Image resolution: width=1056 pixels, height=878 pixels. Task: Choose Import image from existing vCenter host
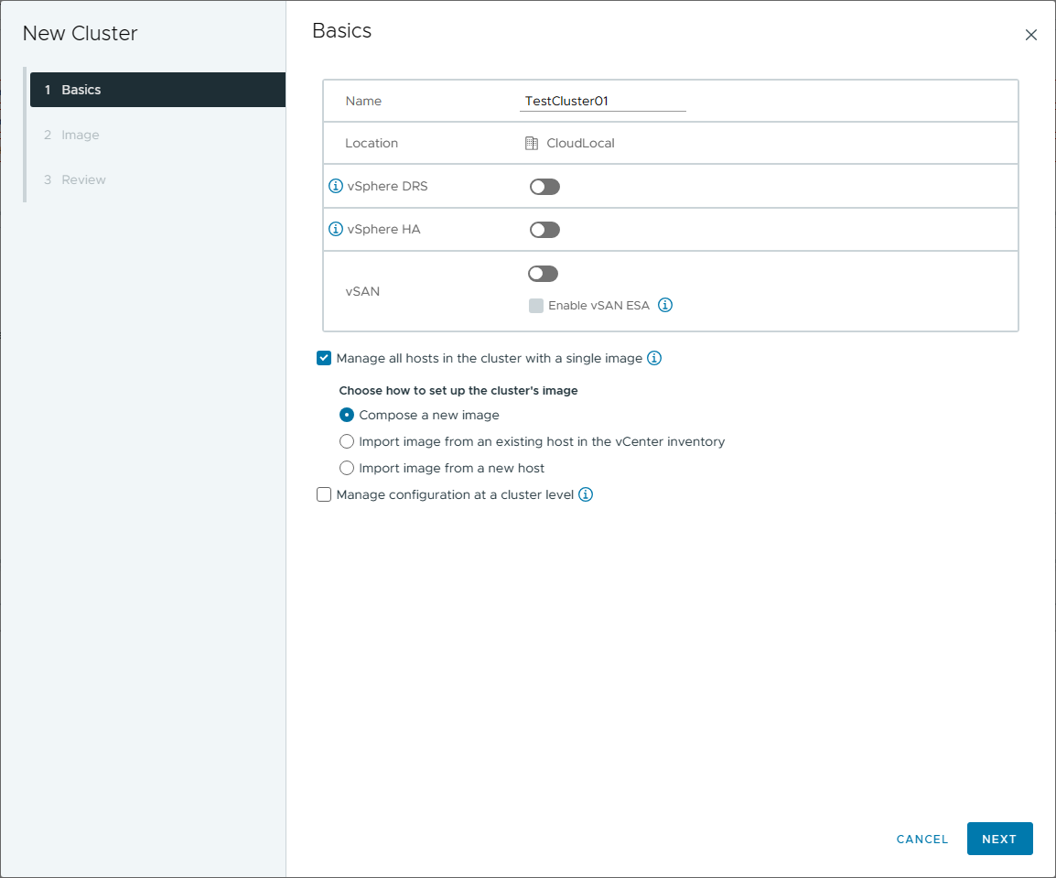coord(347,442)
